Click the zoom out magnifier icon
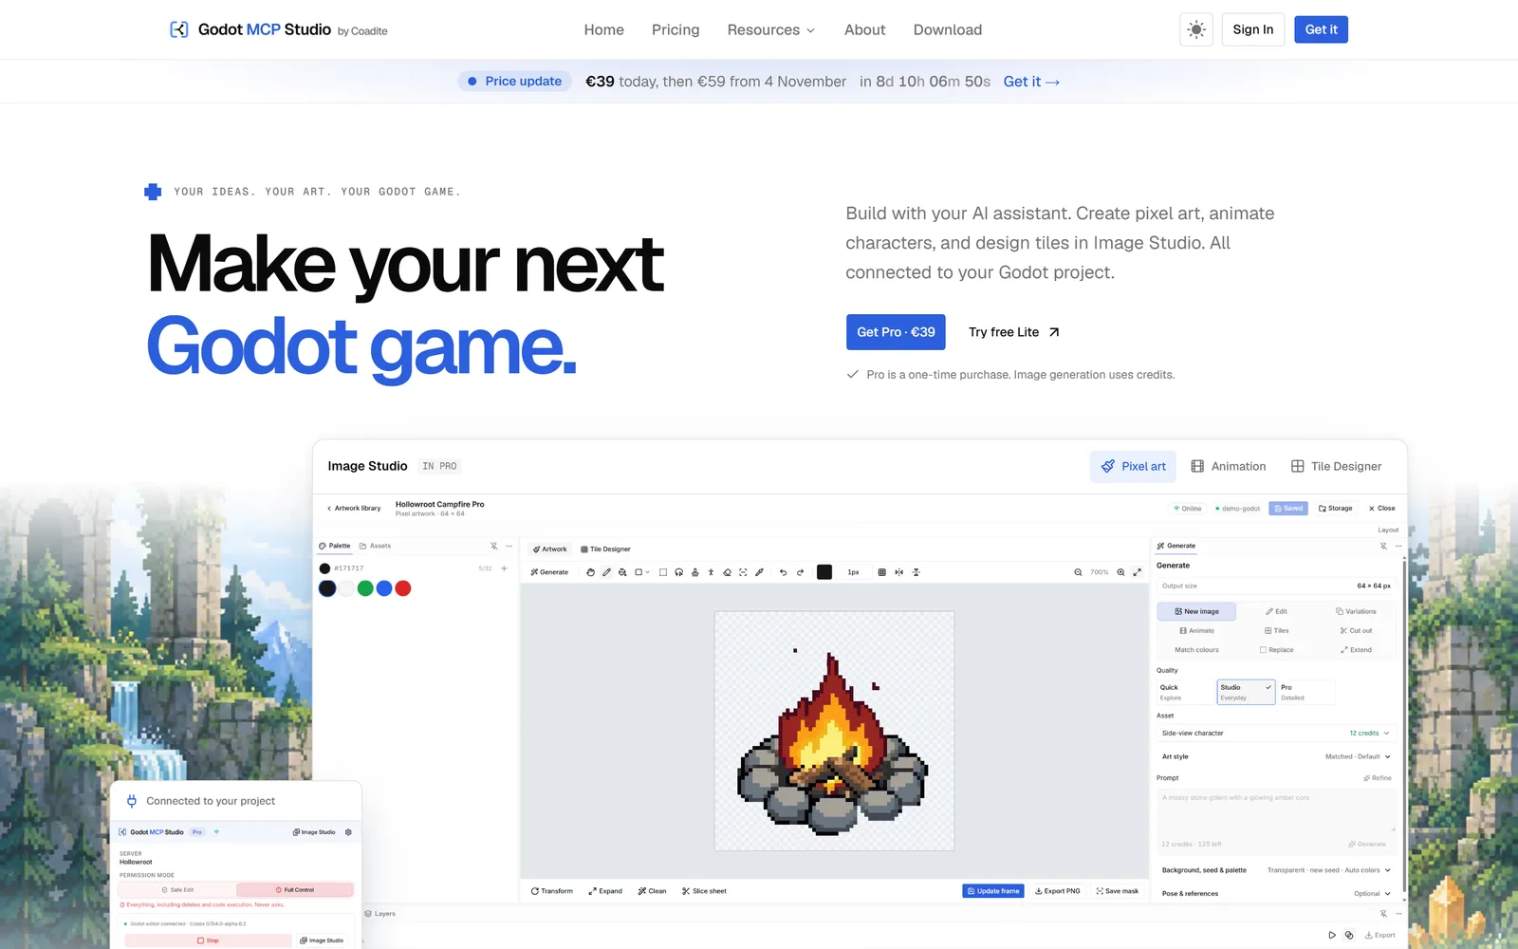Viewport: 1518px width, 949px height. (1078, 572)
